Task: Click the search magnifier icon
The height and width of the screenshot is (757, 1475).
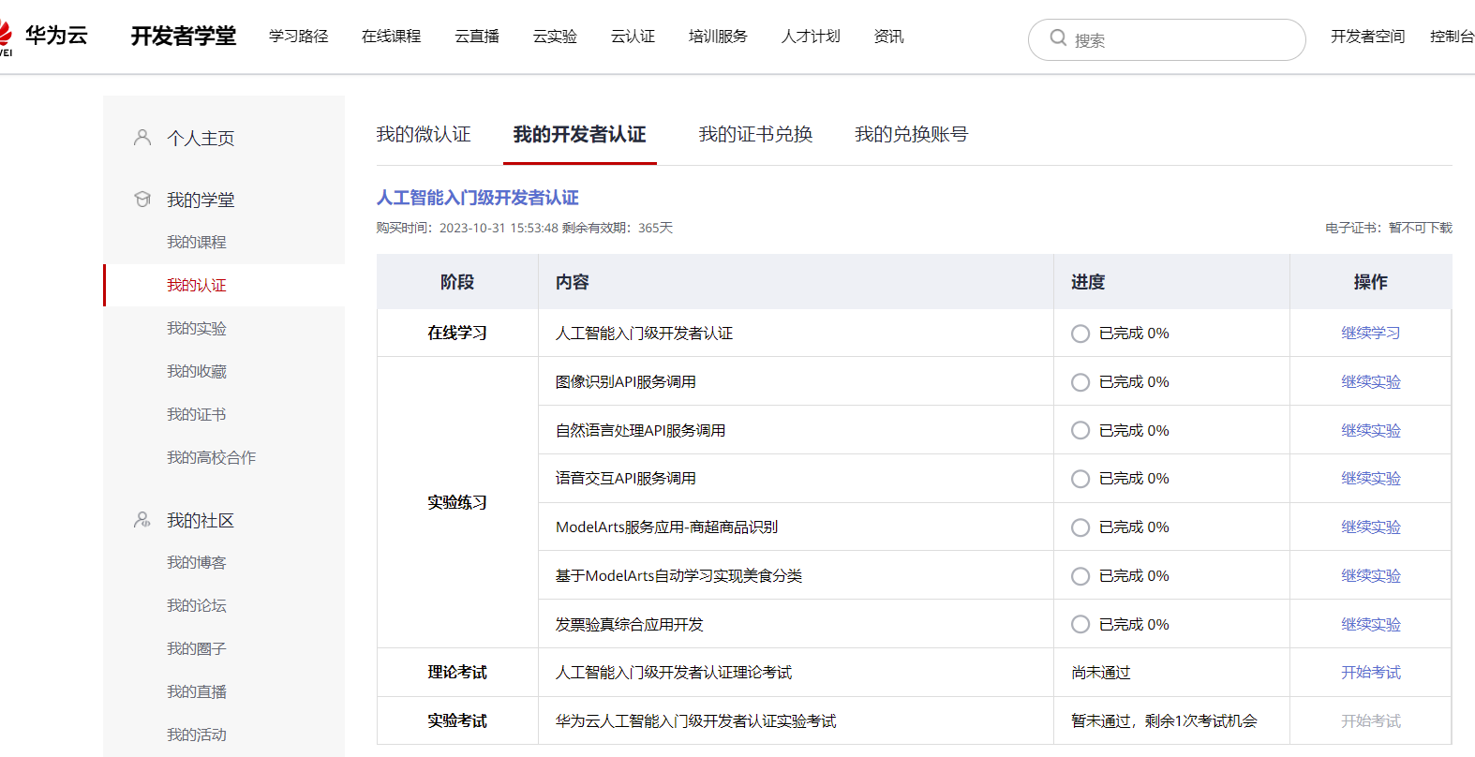Action: point(1058,38)
